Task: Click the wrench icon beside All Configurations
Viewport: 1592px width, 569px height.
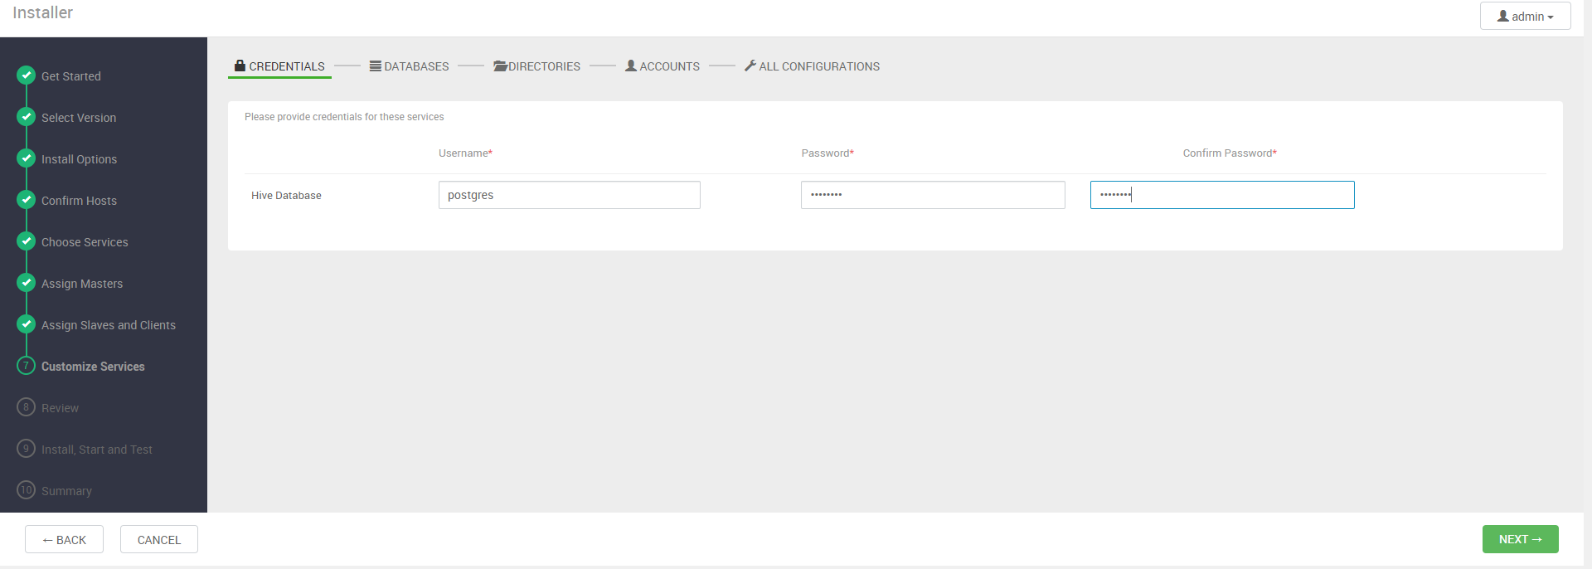Action: tap(750, 66)
